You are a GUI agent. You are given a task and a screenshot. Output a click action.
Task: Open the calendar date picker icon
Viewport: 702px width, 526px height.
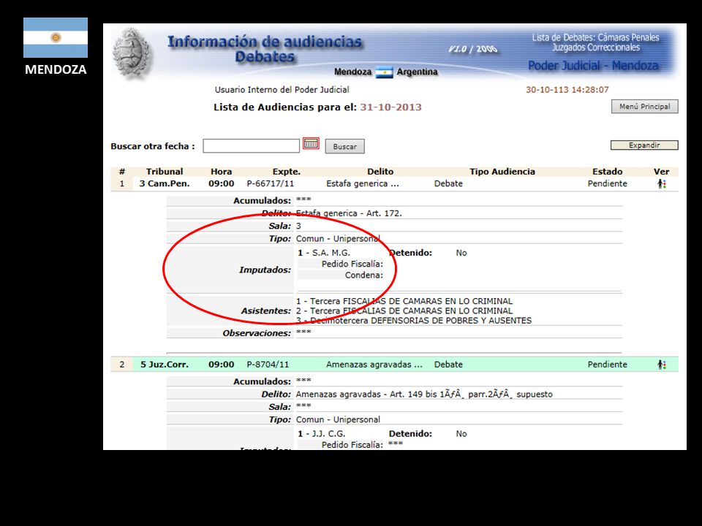311,144
